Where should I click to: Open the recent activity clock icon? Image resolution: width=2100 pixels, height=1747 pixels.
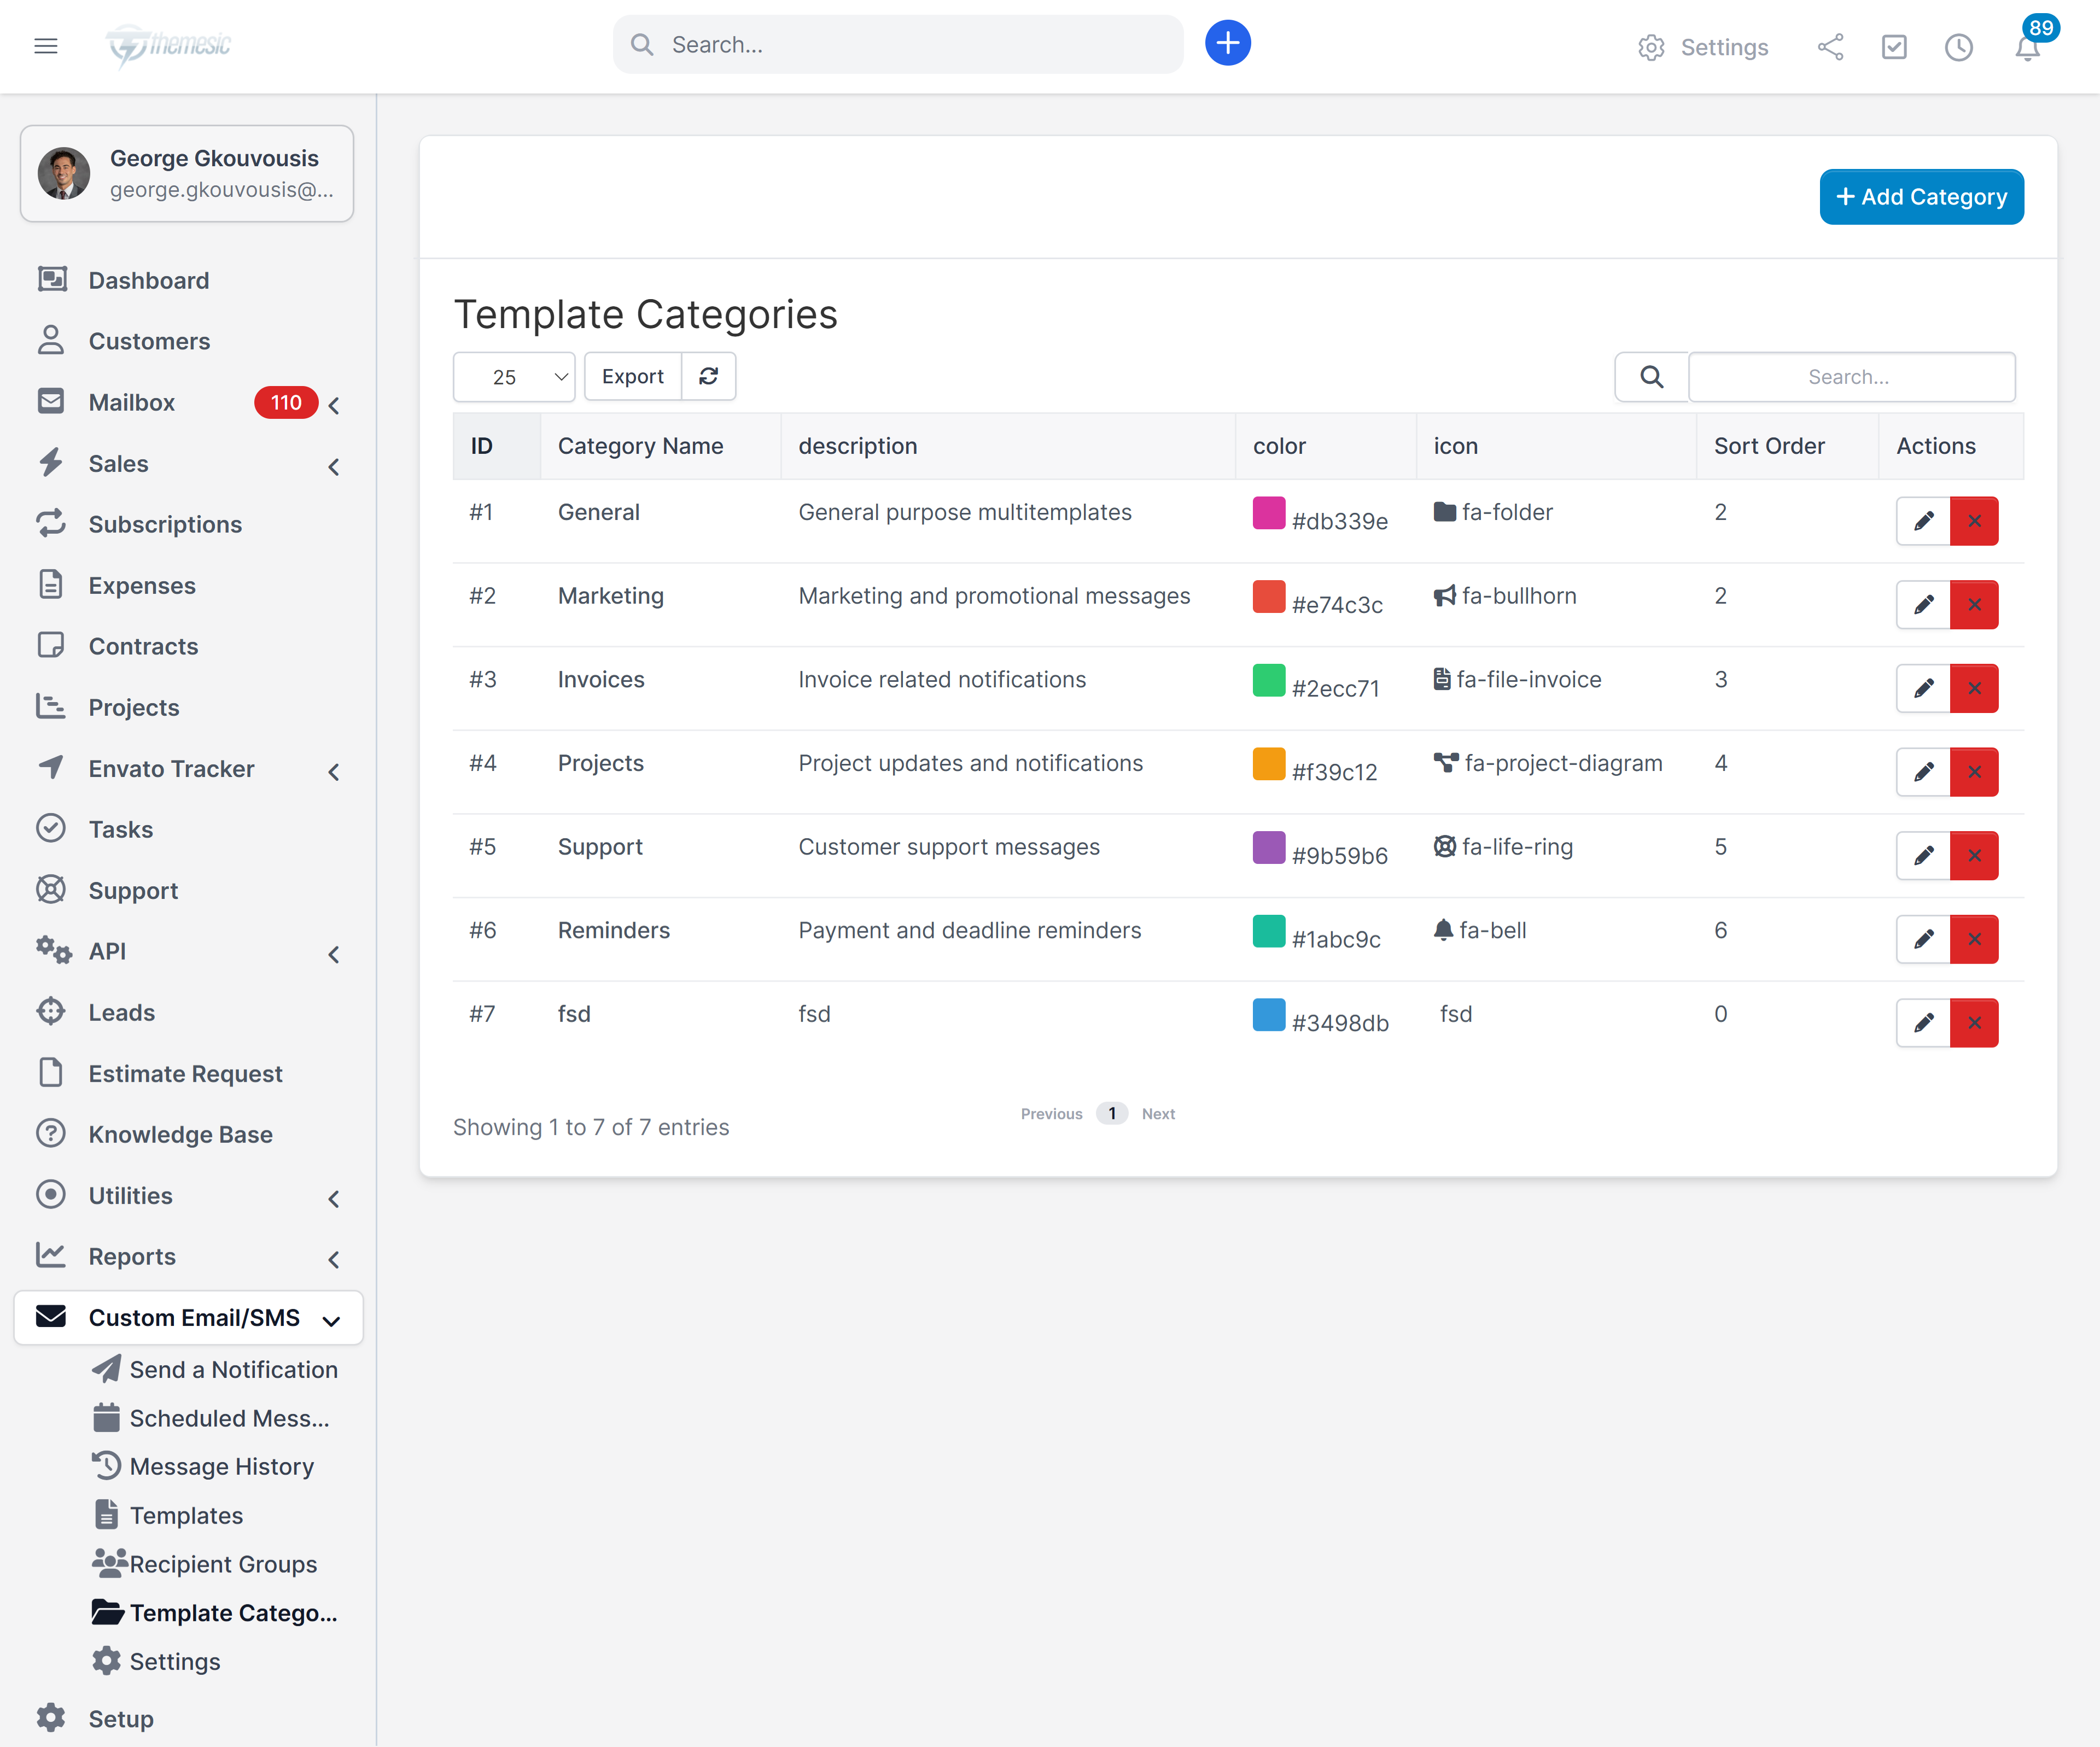1959,47
